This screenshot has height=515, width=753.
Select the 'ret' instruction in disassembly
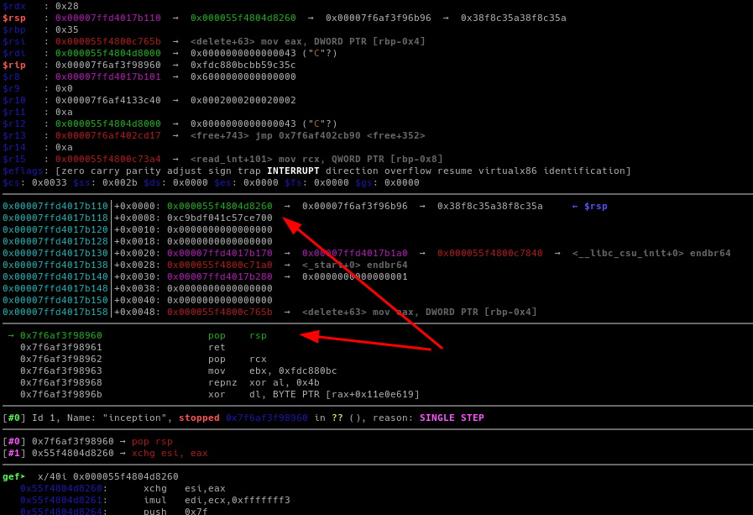pyautogui.click(x=217, y=348)
